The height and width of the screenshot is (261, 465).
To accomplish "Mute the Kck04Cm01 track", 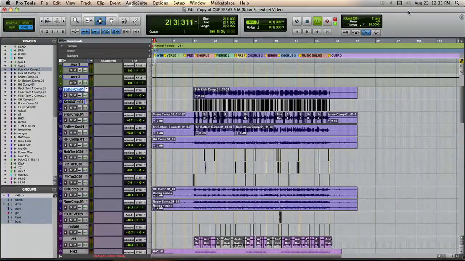I will click(x=75, y=108).
